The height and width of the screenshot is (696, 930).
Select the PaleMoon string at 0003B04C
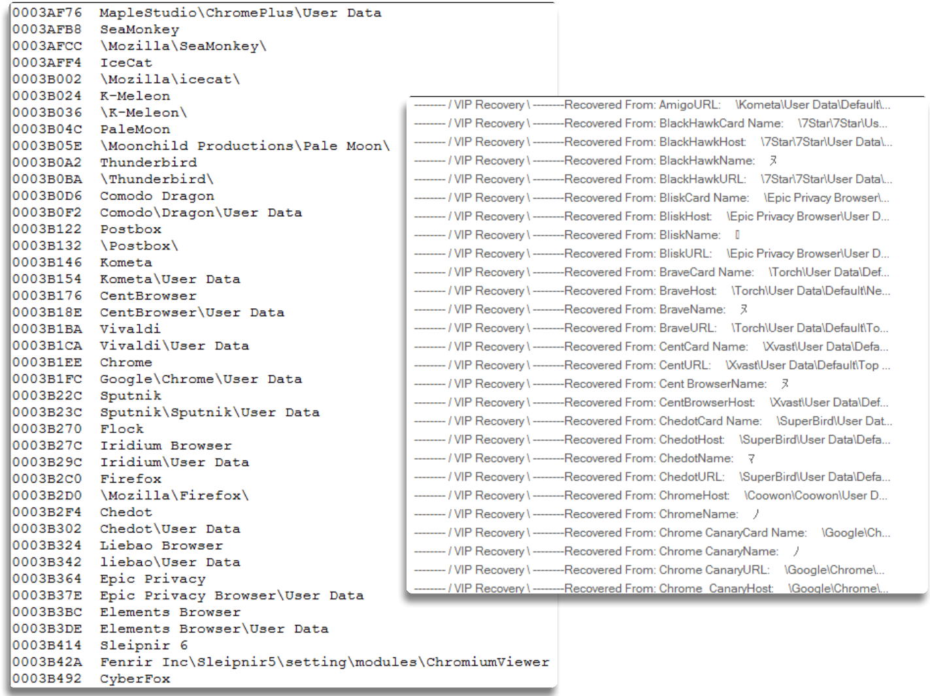[135, 129]
